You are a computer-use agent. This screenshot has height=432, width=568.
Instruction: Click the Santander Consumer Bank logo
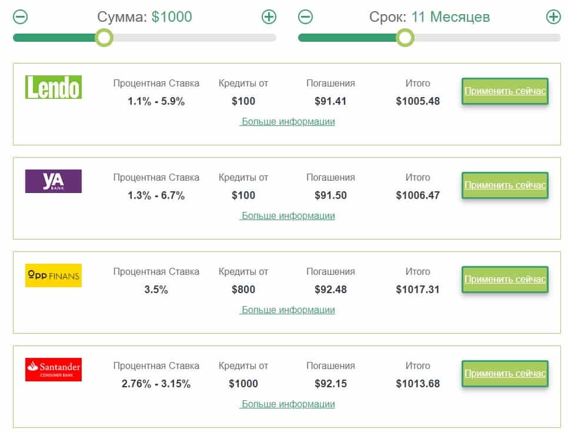54,370
